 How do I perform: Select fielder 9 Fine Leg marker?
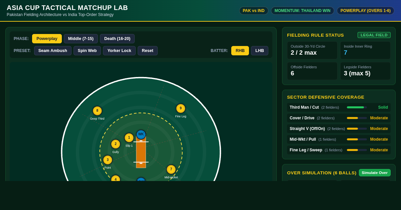[x=181, y=108]
